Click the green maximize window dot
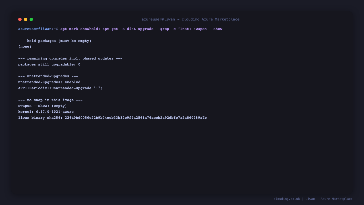The height and width of the screenshot is (205, 364). (x=31, y=19)
